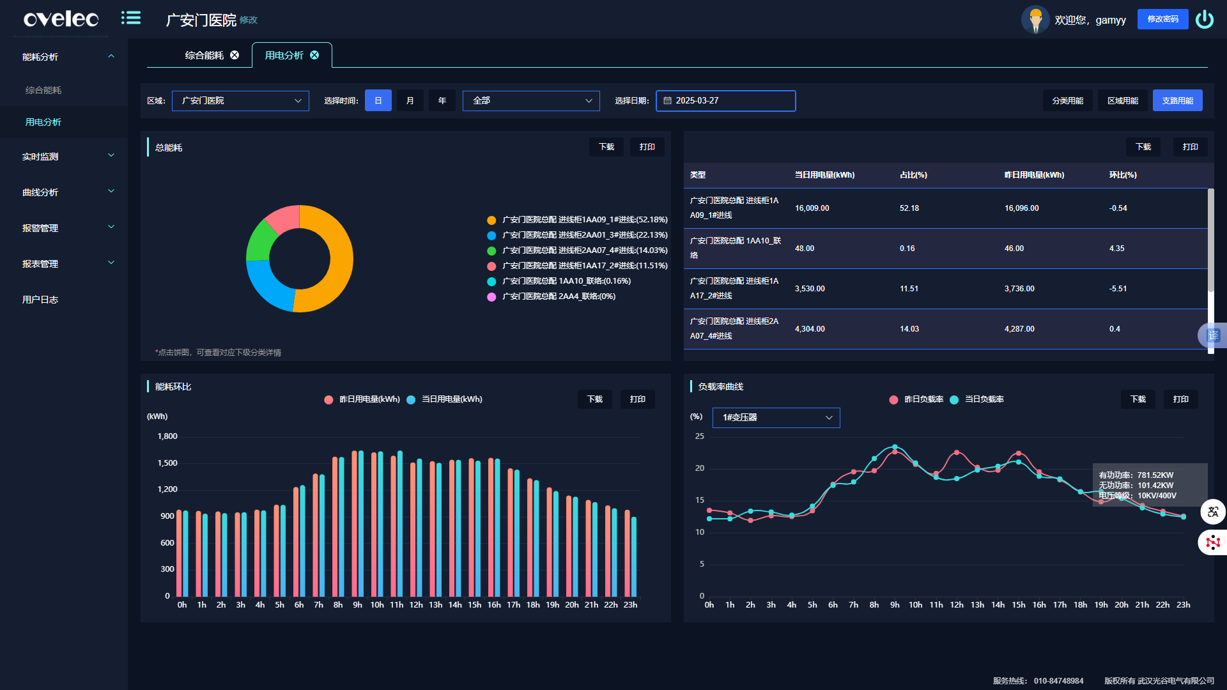Close the 用电分析 tab with X icon
The width and height of the screenshot is (1227, 690).
[x=314, y=56]
